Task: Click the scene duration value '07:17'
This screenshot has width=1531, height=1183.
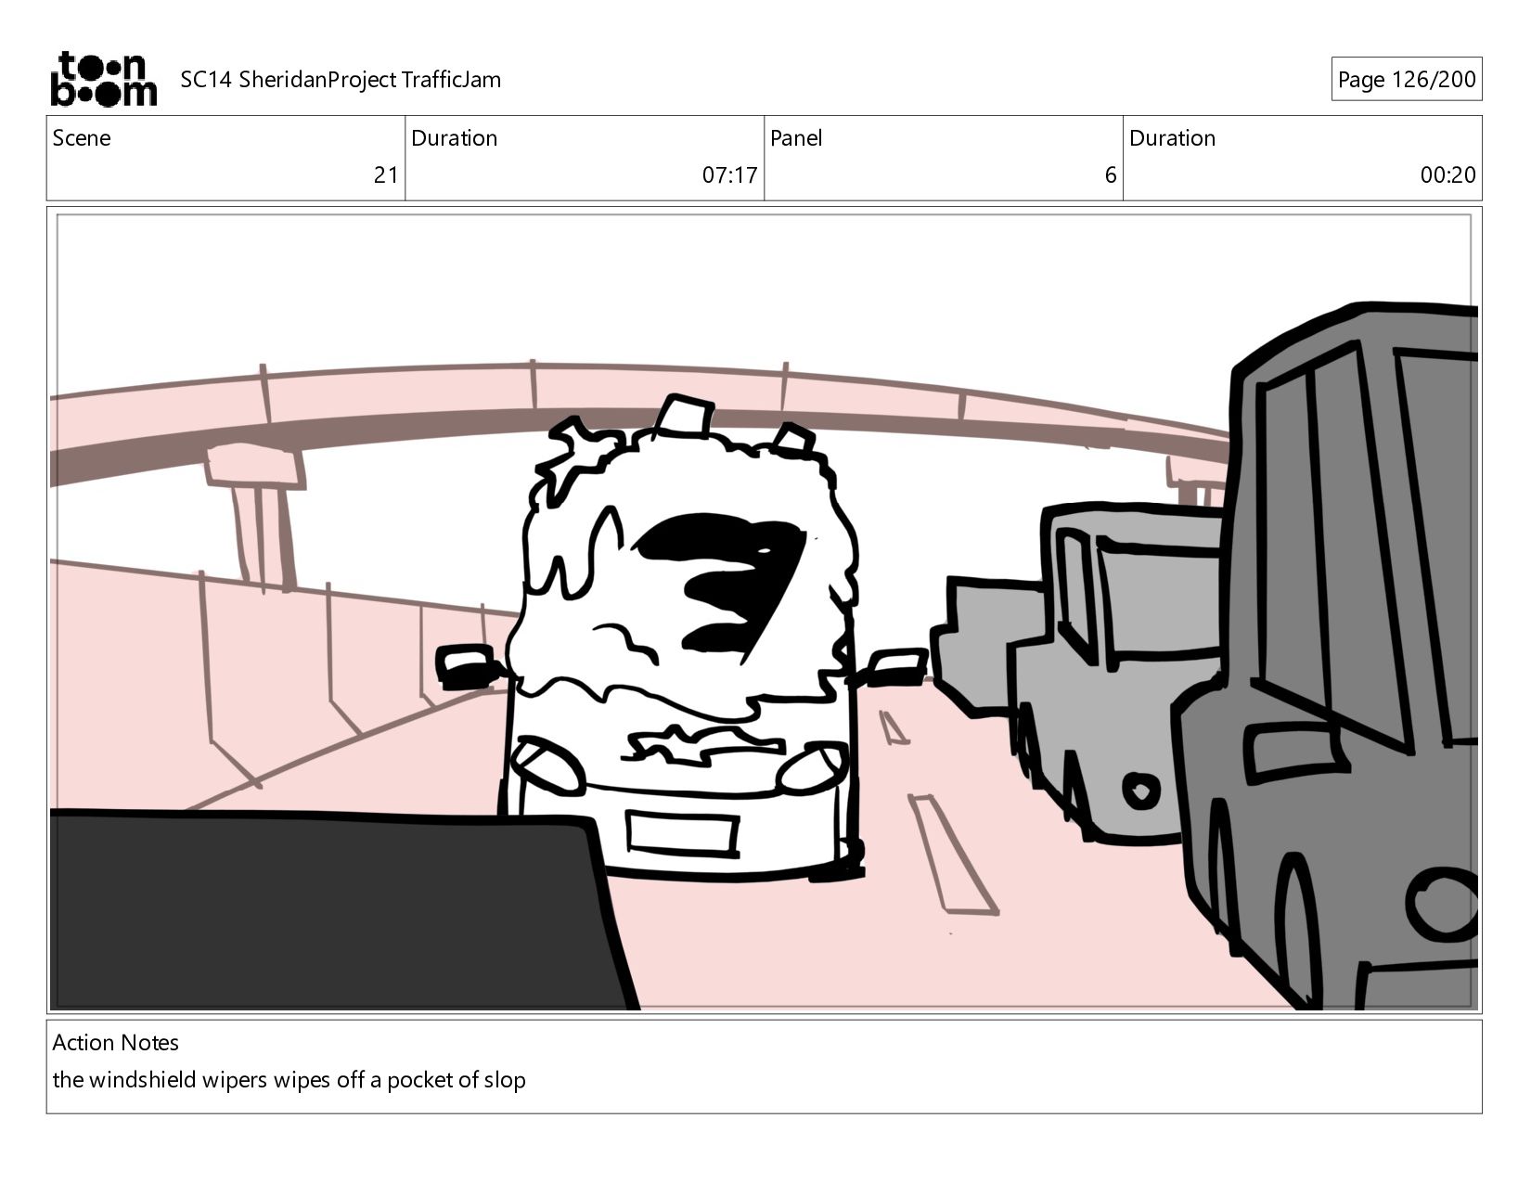Action: (x=729, y=175)
